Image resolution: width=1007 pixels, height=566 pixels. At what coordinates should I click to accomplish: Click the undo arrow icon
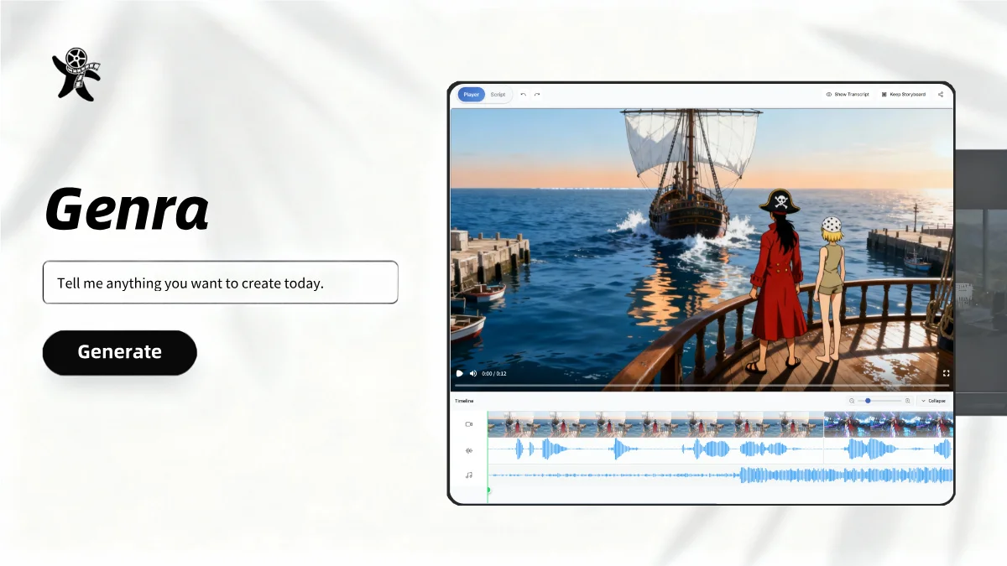click(x=523, y=95)
